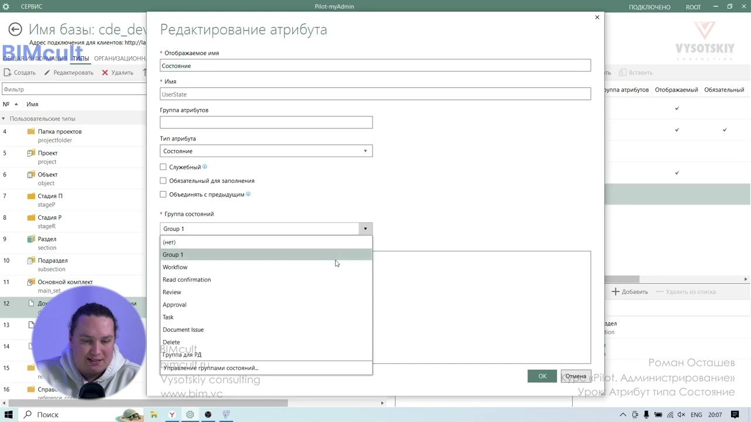Viewport: 751px width, 422px height.
Task: Go back using the back arrow icon
Action: (x=15, y=29)
